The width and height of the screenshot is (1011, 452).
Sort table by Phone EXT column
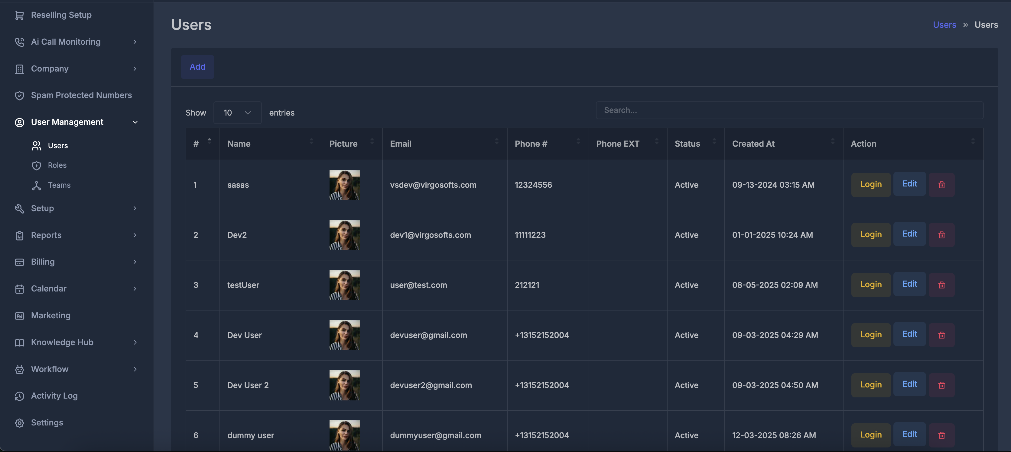pyautogui.click(x=628, y=144)
